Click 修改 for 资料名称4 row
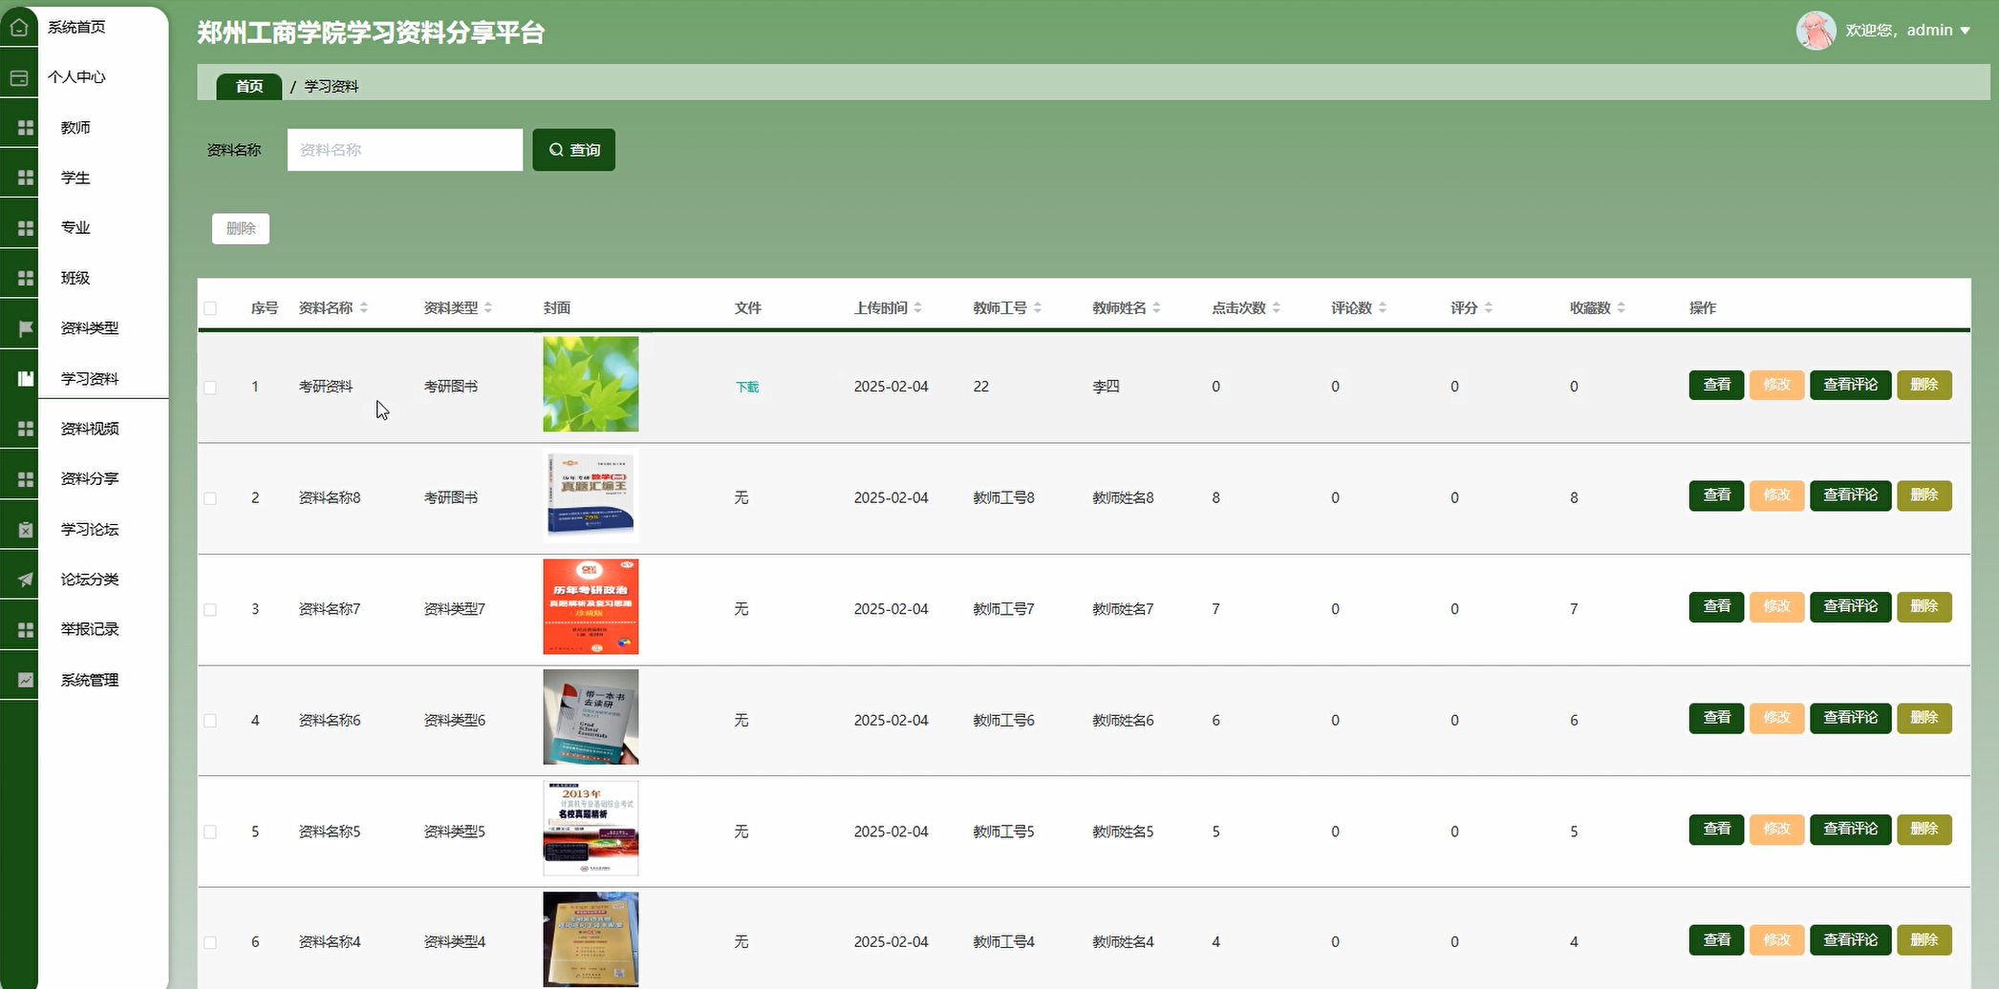Image resolution: width=1999 pixels, height=989 pixels. (x=1776, y=940)
